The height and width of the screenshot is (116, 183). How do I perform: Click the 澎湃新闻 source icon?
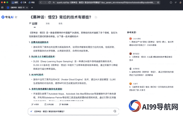click(130, 69)
